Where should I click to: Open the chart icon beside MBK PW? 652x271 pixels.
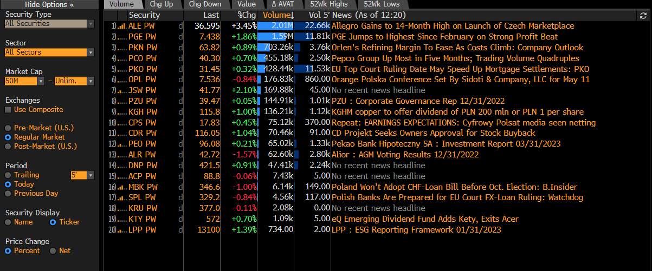[x=122, y=187]
